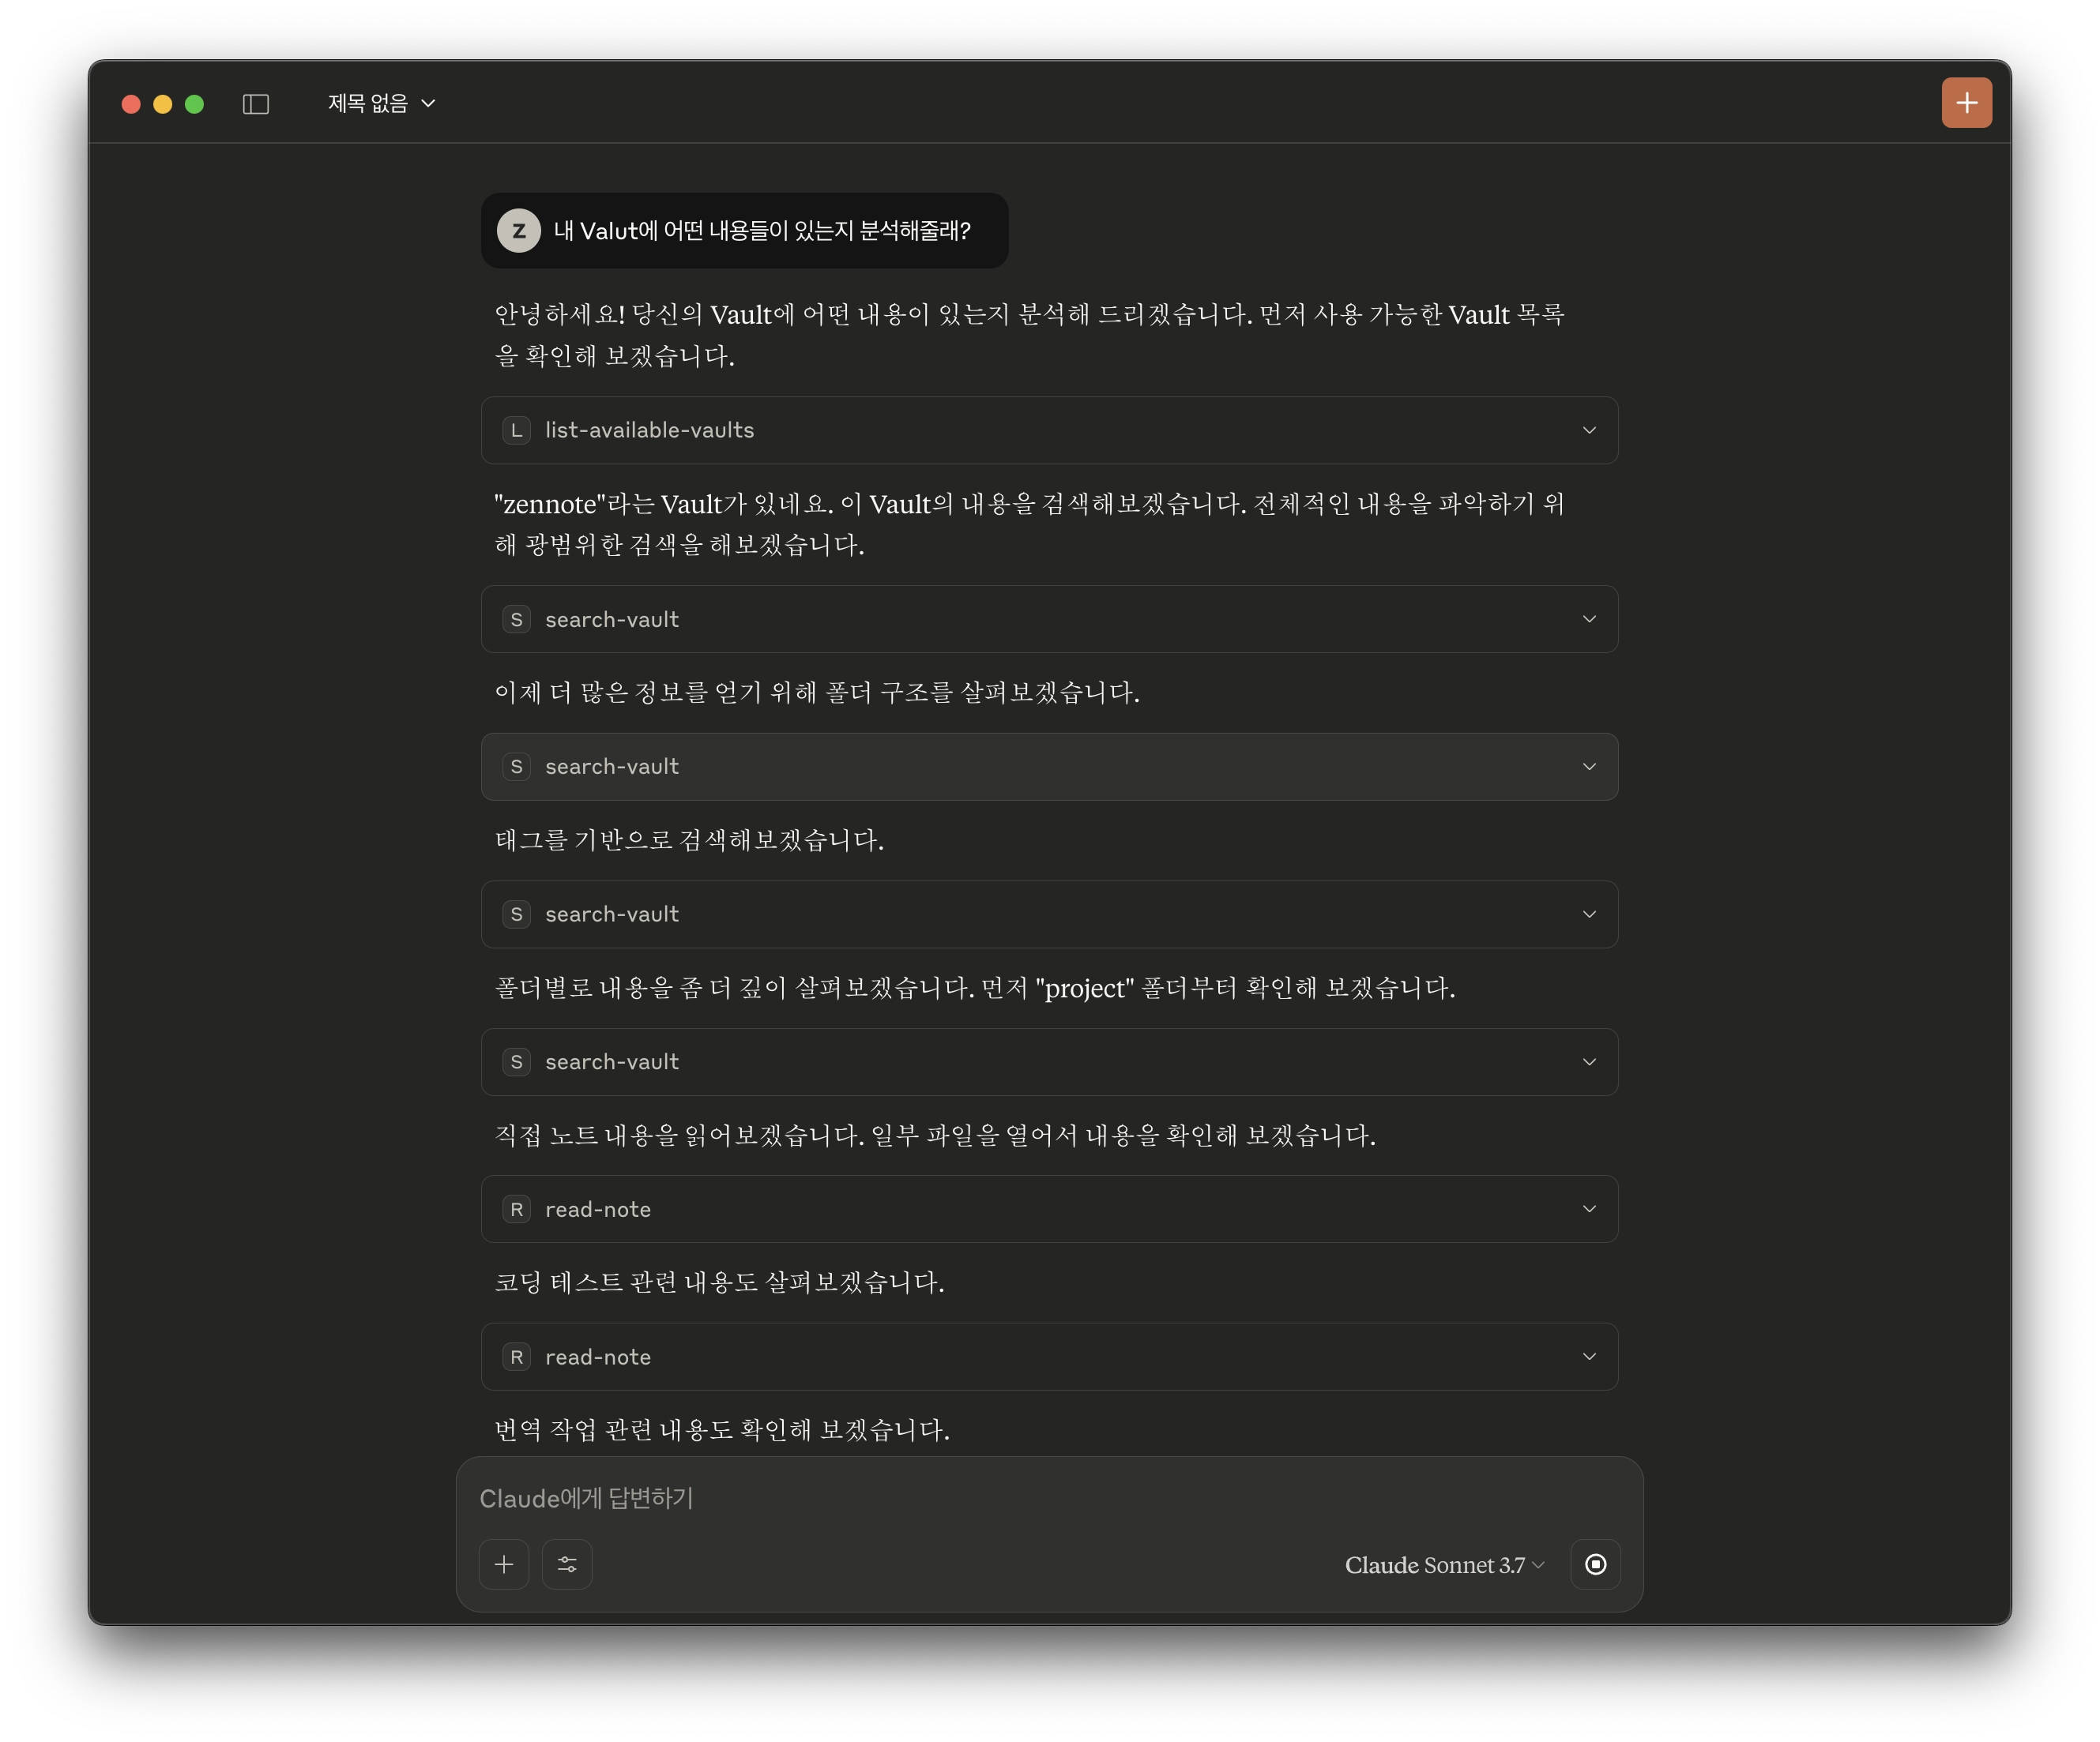Click the text '태그를 기반으로 검색해보겠습니다.'

pos(689,840)
